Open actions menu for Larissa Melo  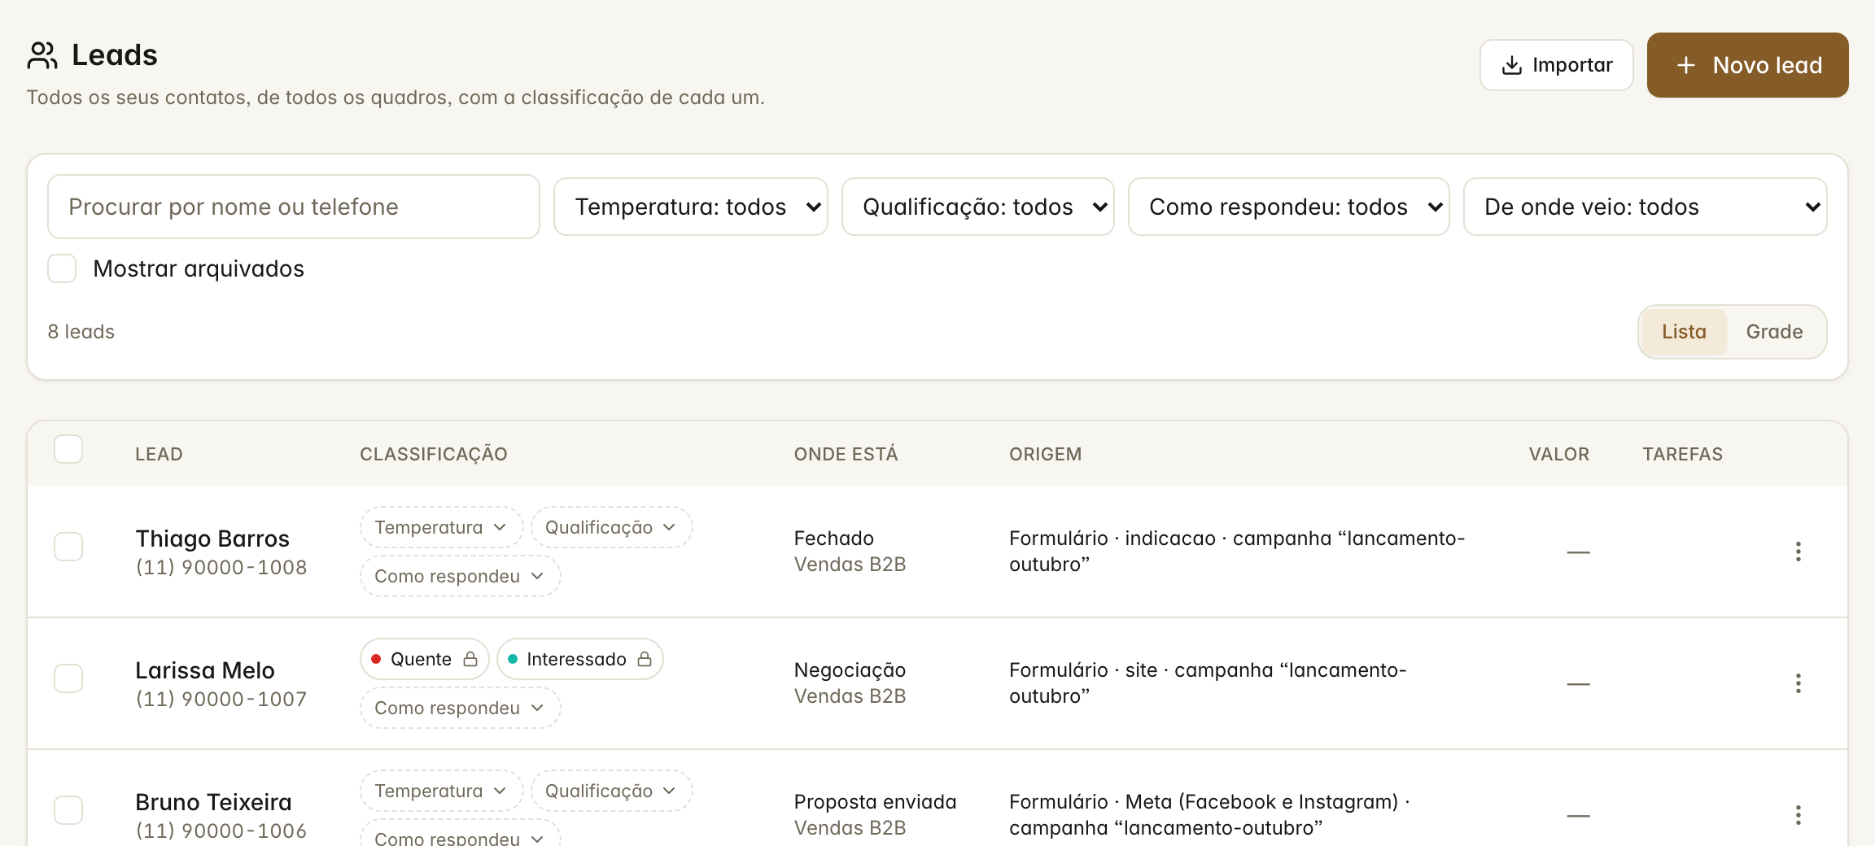1799,683
